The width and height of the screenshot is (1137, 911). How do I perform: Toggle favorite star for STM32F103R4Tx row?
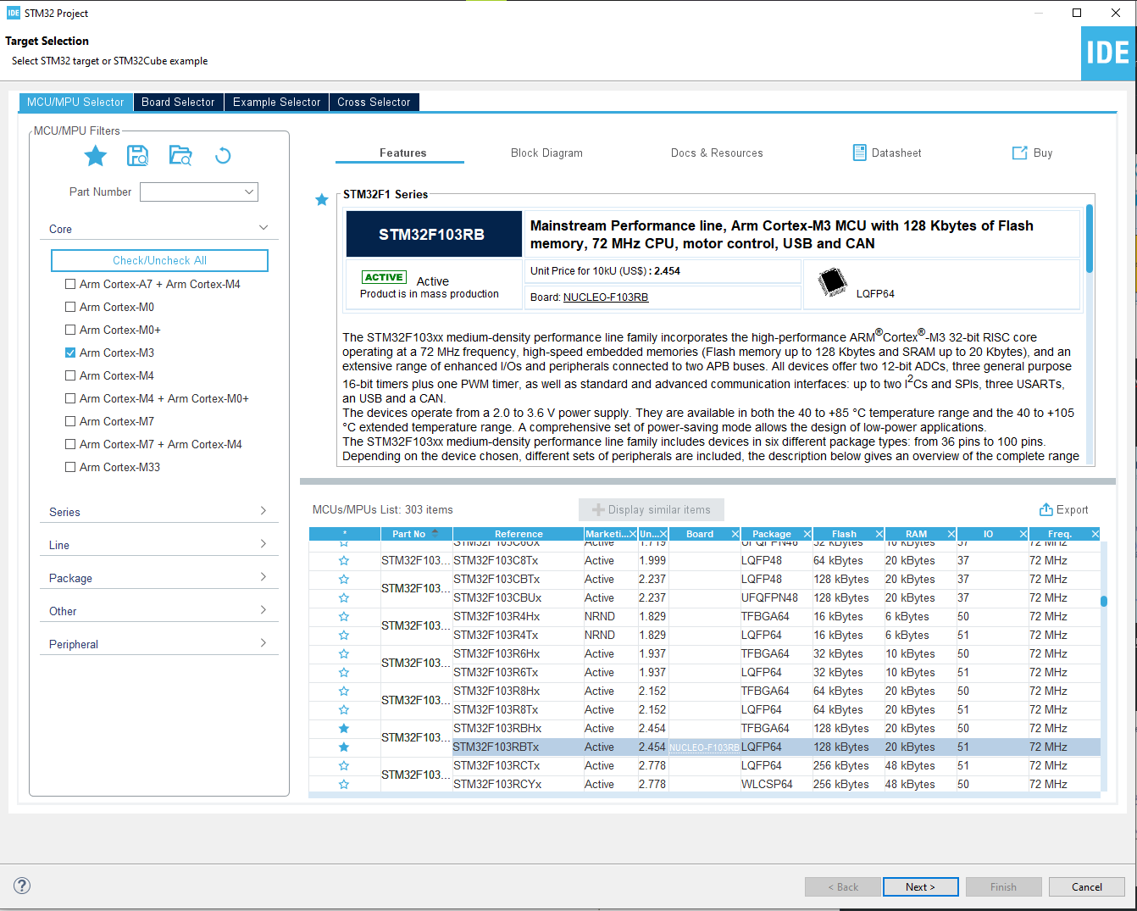(x=344, y=636)
